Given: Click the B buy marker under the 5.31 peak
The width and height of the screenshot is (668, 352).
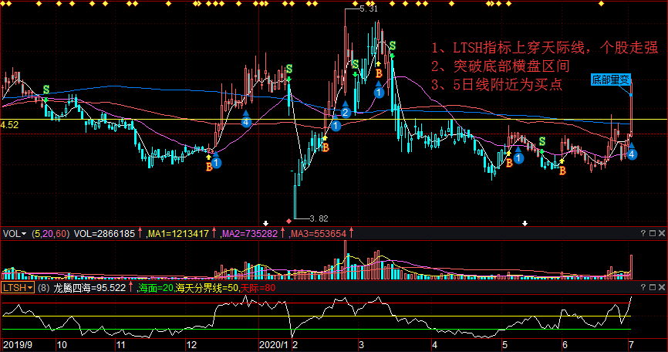Looking at the screenshot, I should coord(379,73).
